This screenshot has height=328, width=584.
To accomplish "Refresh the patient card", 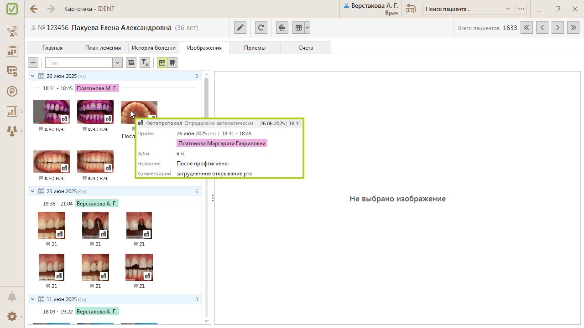I will [261, 28].
